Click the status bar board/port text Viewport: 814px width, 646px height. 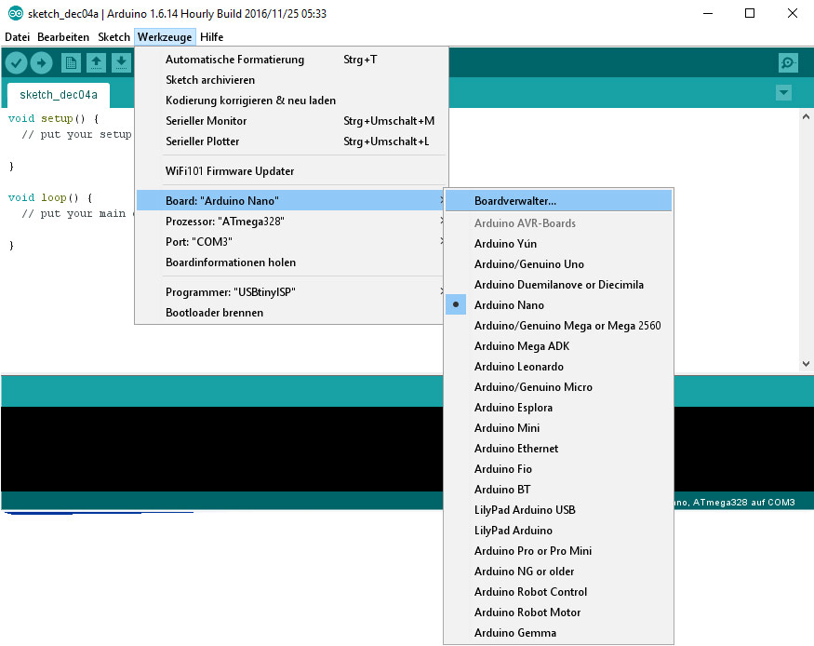tap(734, 502)
